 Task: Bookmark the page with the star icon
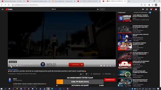tap(145, 5)
